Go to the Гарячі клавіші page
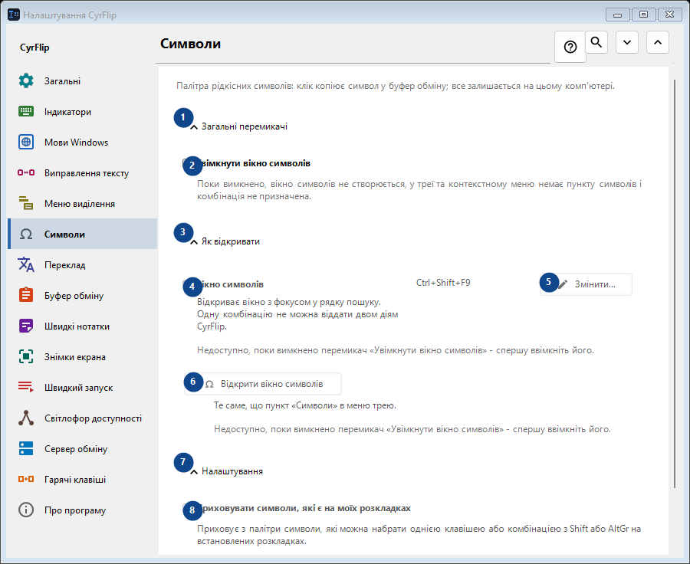The height and width of the screenshot is (564, 690). (x=83, y=480)
